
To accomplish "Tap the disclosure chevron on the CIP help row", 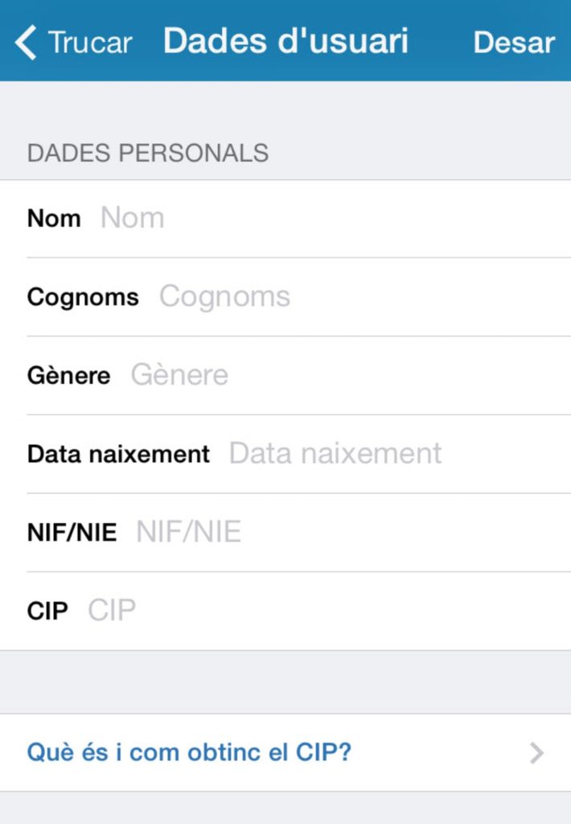I will click(x=537, y=753).
